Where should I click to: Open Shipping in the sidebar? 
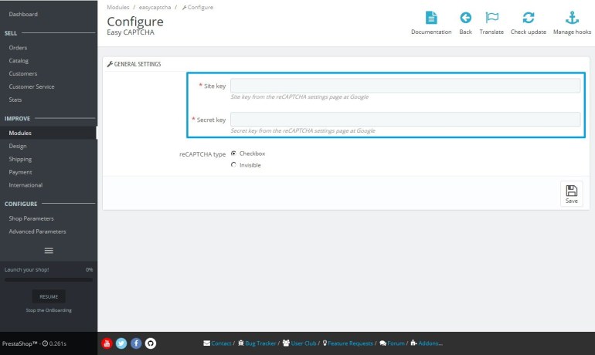[x=20, y=159]
